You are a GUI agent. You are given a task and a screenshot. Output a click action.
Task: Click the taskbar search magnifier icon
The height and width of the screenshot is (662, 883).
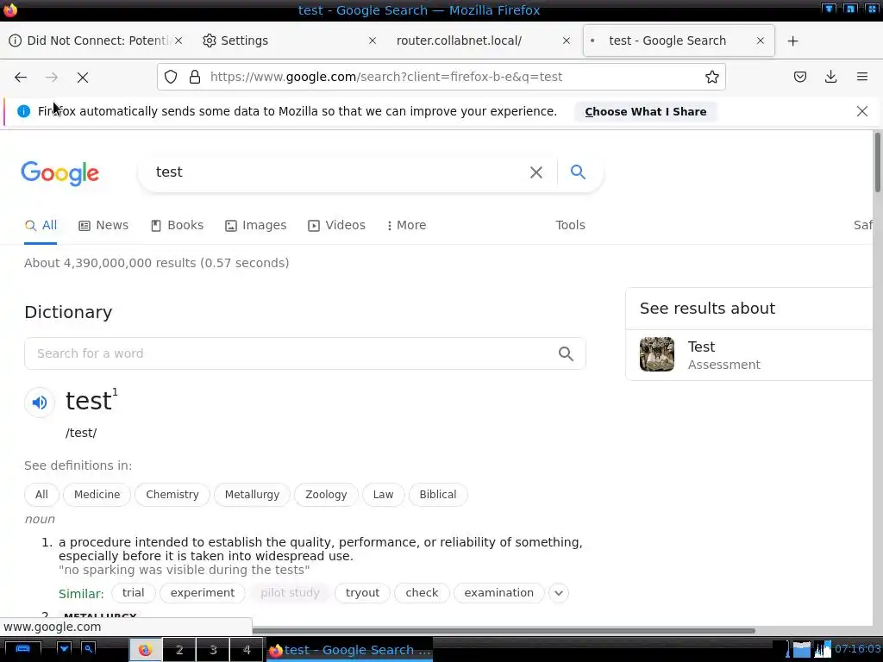click(x=89, y=648)
